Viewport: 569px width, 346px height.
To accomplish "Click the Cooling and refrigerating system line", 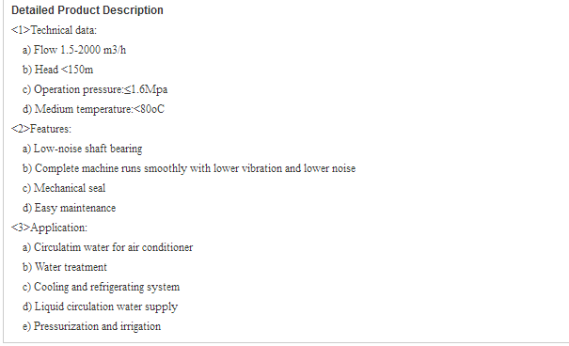I will point(101,287).
